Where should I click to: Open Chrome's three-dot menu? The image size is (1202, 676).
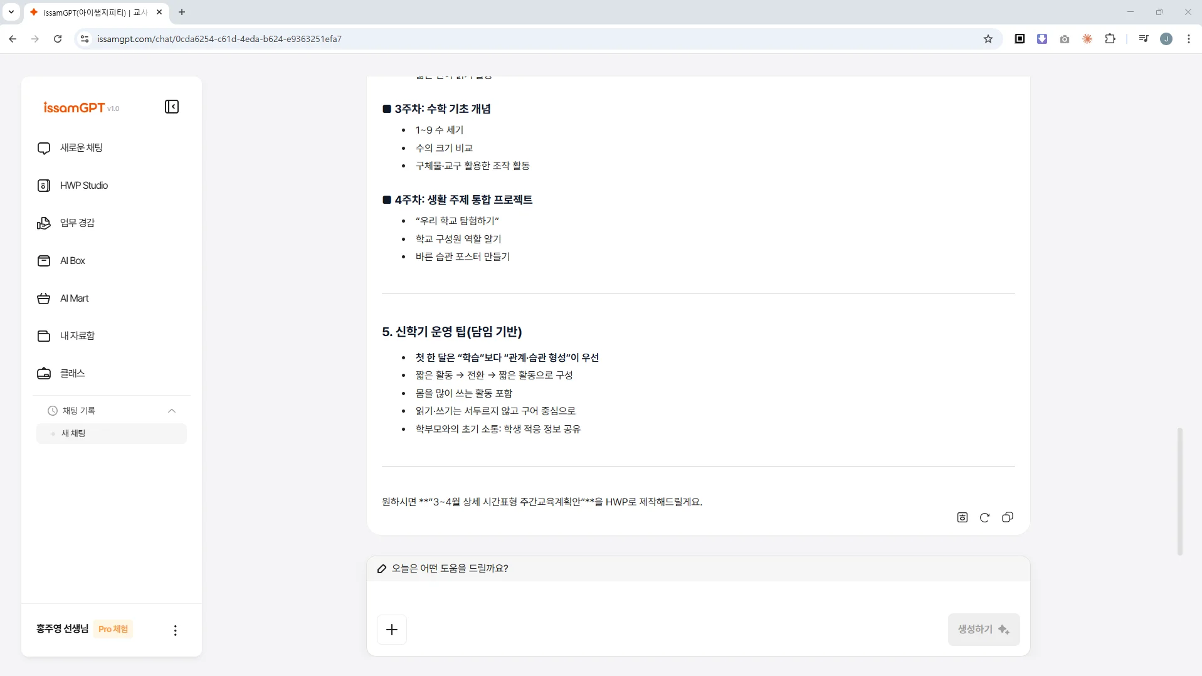1188,38
